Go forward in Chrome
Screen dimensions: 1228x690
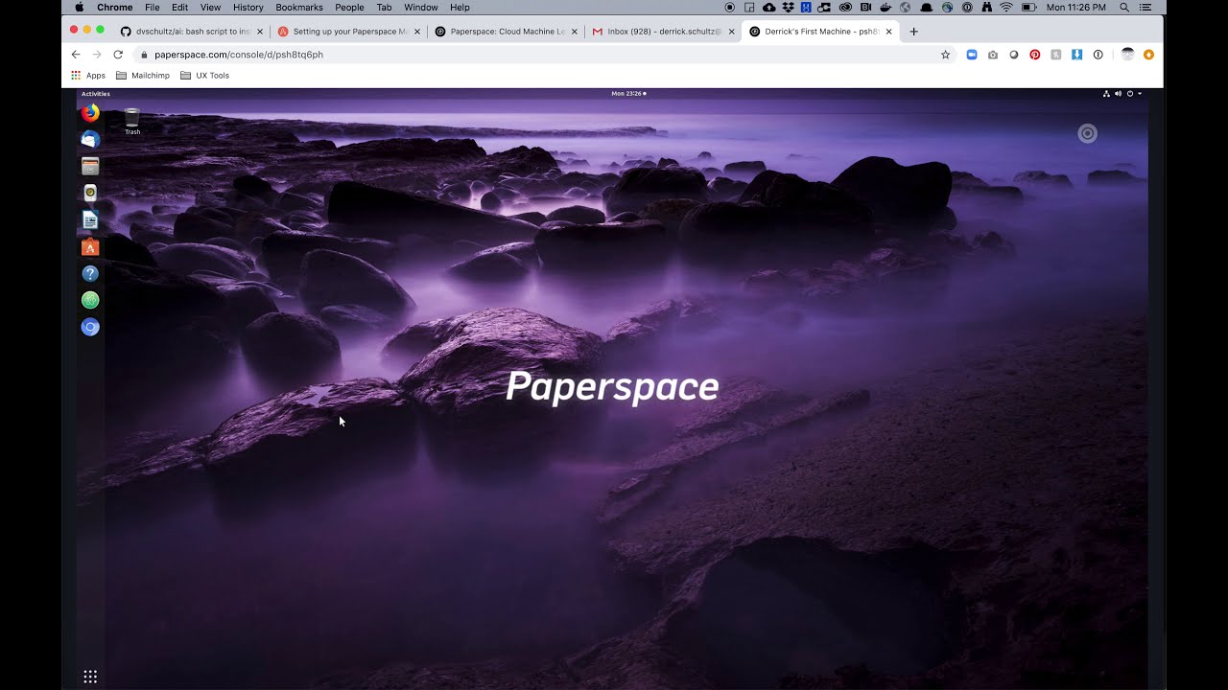tap(97, 55)
